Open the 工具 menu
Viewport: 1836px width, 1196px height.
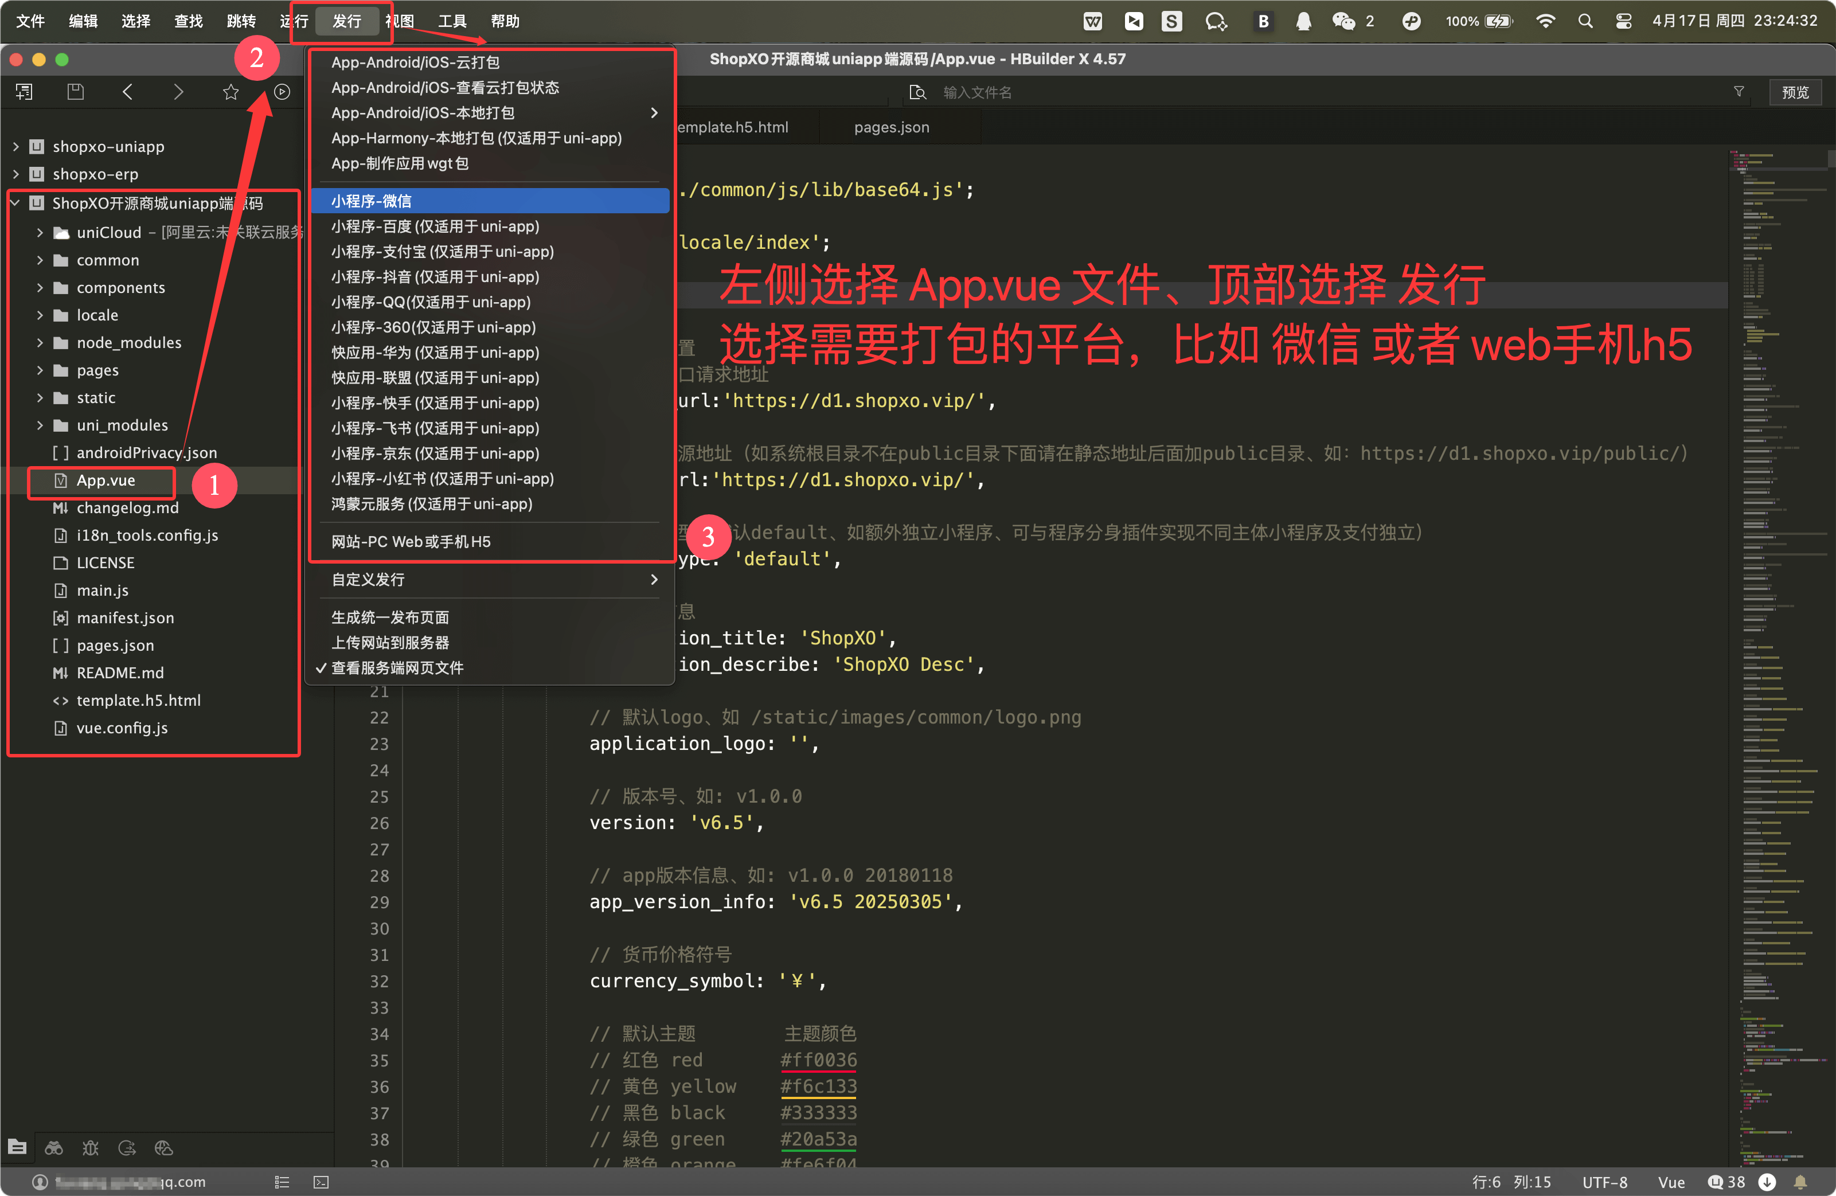pyautogui.click(x=452, y=21)
